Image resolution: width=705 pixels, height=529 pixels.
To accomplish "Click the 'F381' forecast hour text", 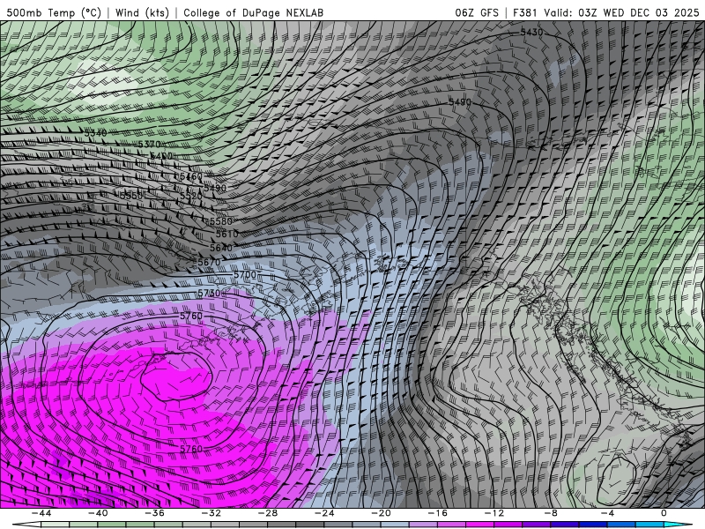I will pos(524,12).
